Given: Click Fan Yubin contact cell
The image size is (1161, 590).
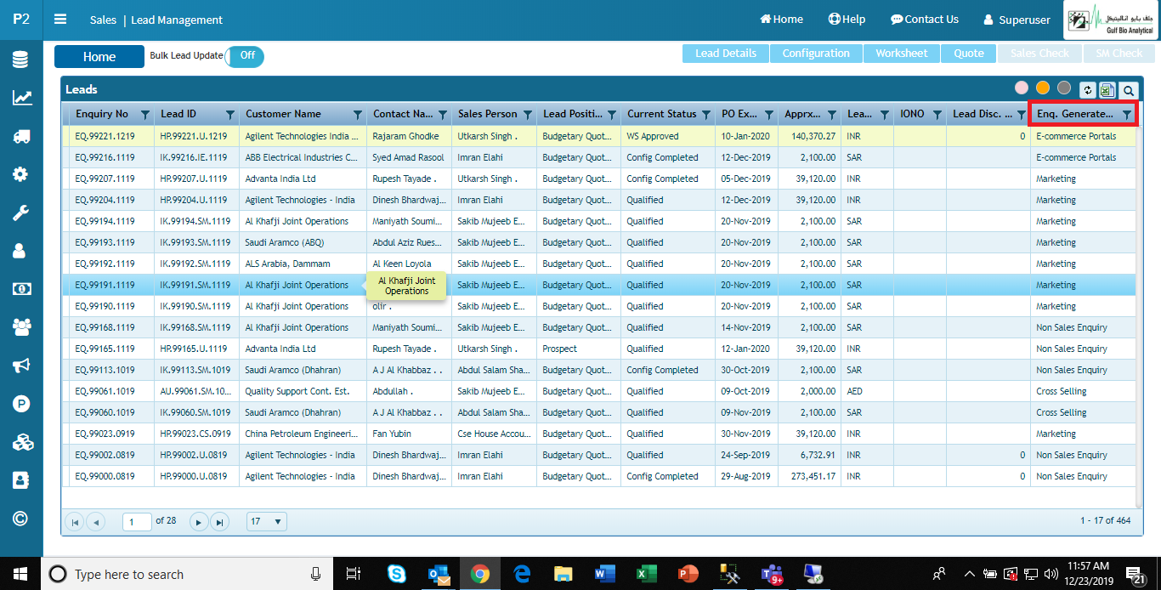Looking at the screenshot, I should (x=409, y=434).
